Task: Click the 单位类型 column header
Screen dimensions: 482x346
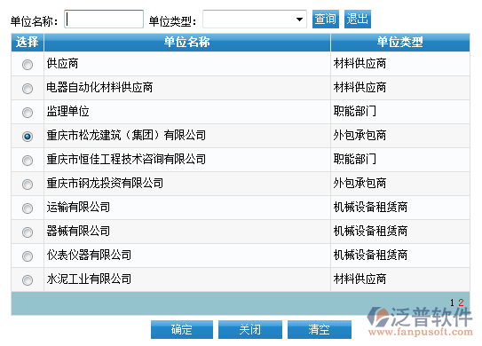Action: [400, 42]
